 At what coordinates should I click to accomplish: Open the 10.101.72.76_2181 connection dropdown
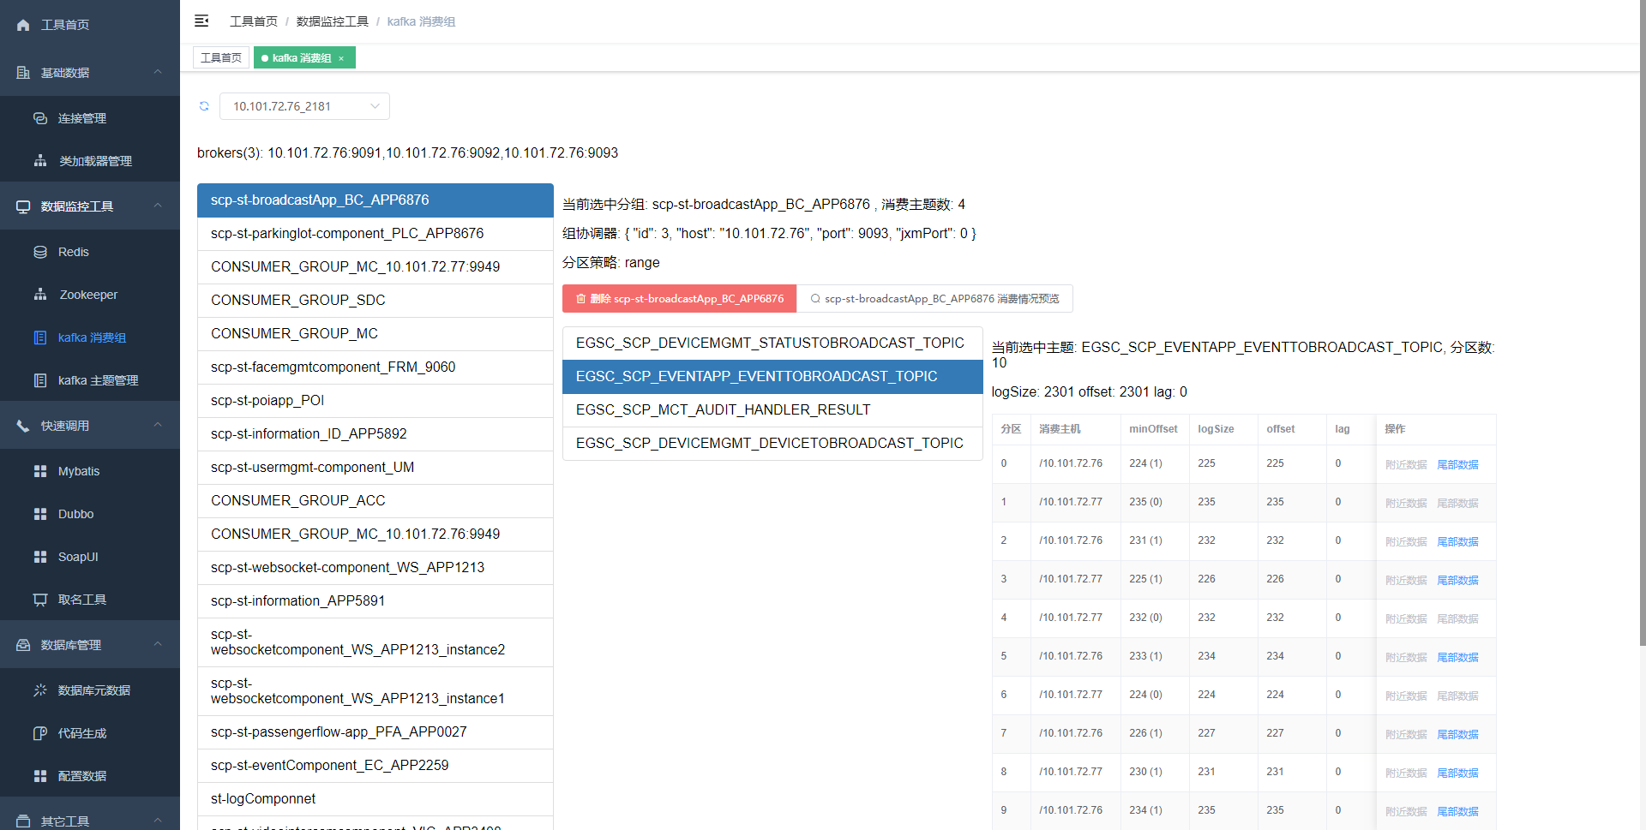click(x=304, y=106)
